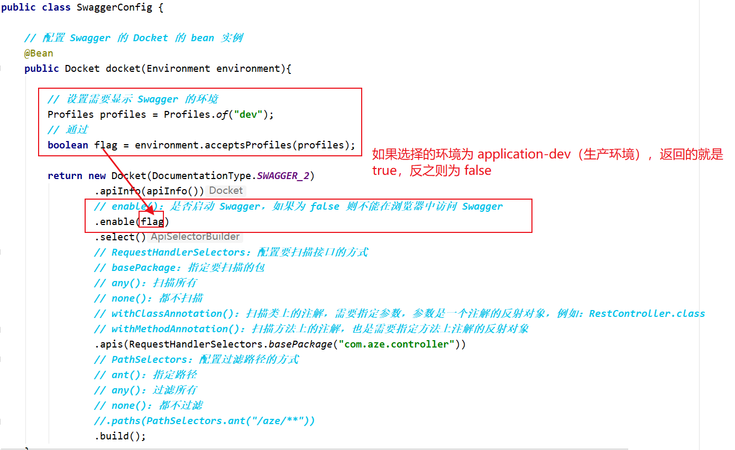Click the @Bean annotation

point(39,53)
